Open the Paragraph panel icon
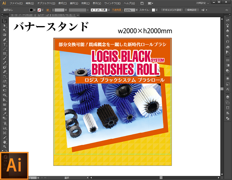Viewport: 232px width, 180px height. (228, 36)
